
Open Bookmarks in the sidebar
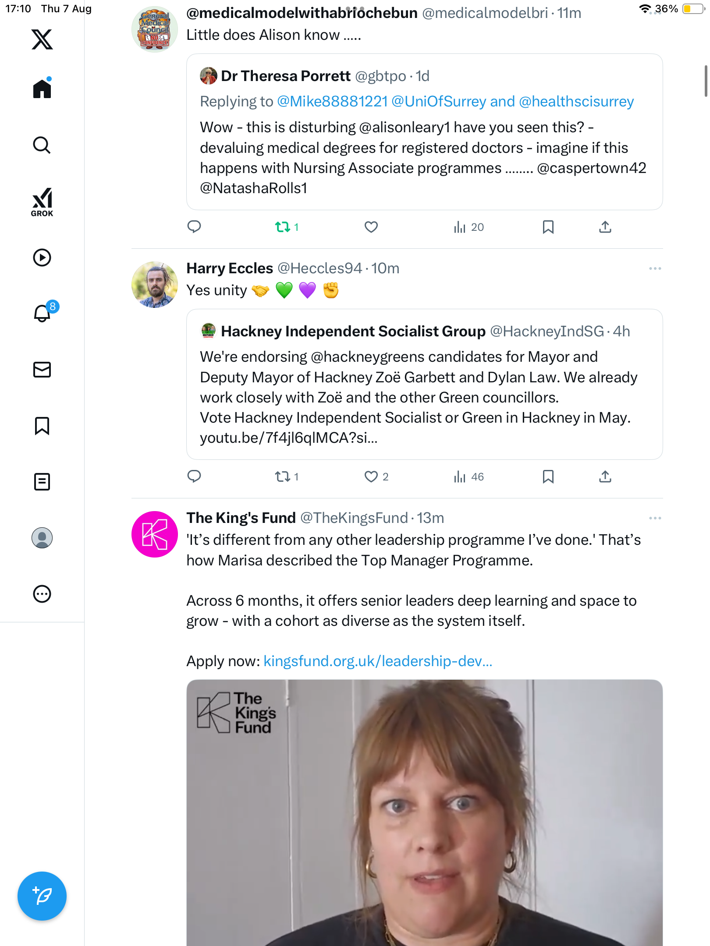42,426
